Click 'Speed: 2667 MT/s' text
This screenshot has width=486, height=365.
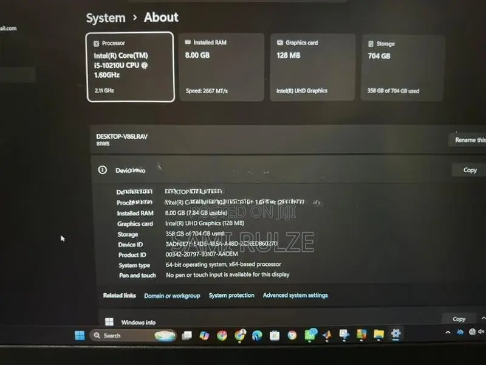pyautogui.click(x=207, y=91)
